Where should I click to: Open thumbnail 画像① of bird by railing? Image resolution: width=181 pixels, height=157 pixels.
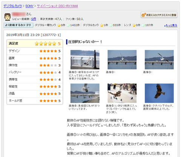85,60
